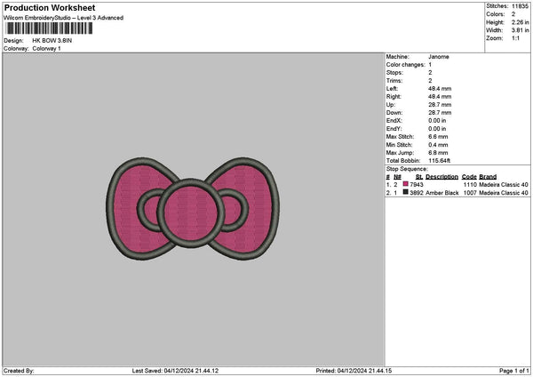Click the Up value 28.7 mm
Image resolution: width=533 pixels, height=377 pixels.
[440, 105]
